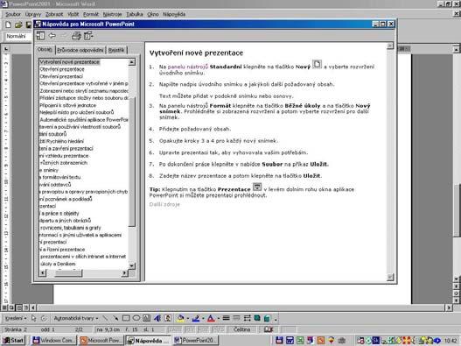Open the Tabulka menu
This screenshot has width=461, height=346.
click(135, 14)
